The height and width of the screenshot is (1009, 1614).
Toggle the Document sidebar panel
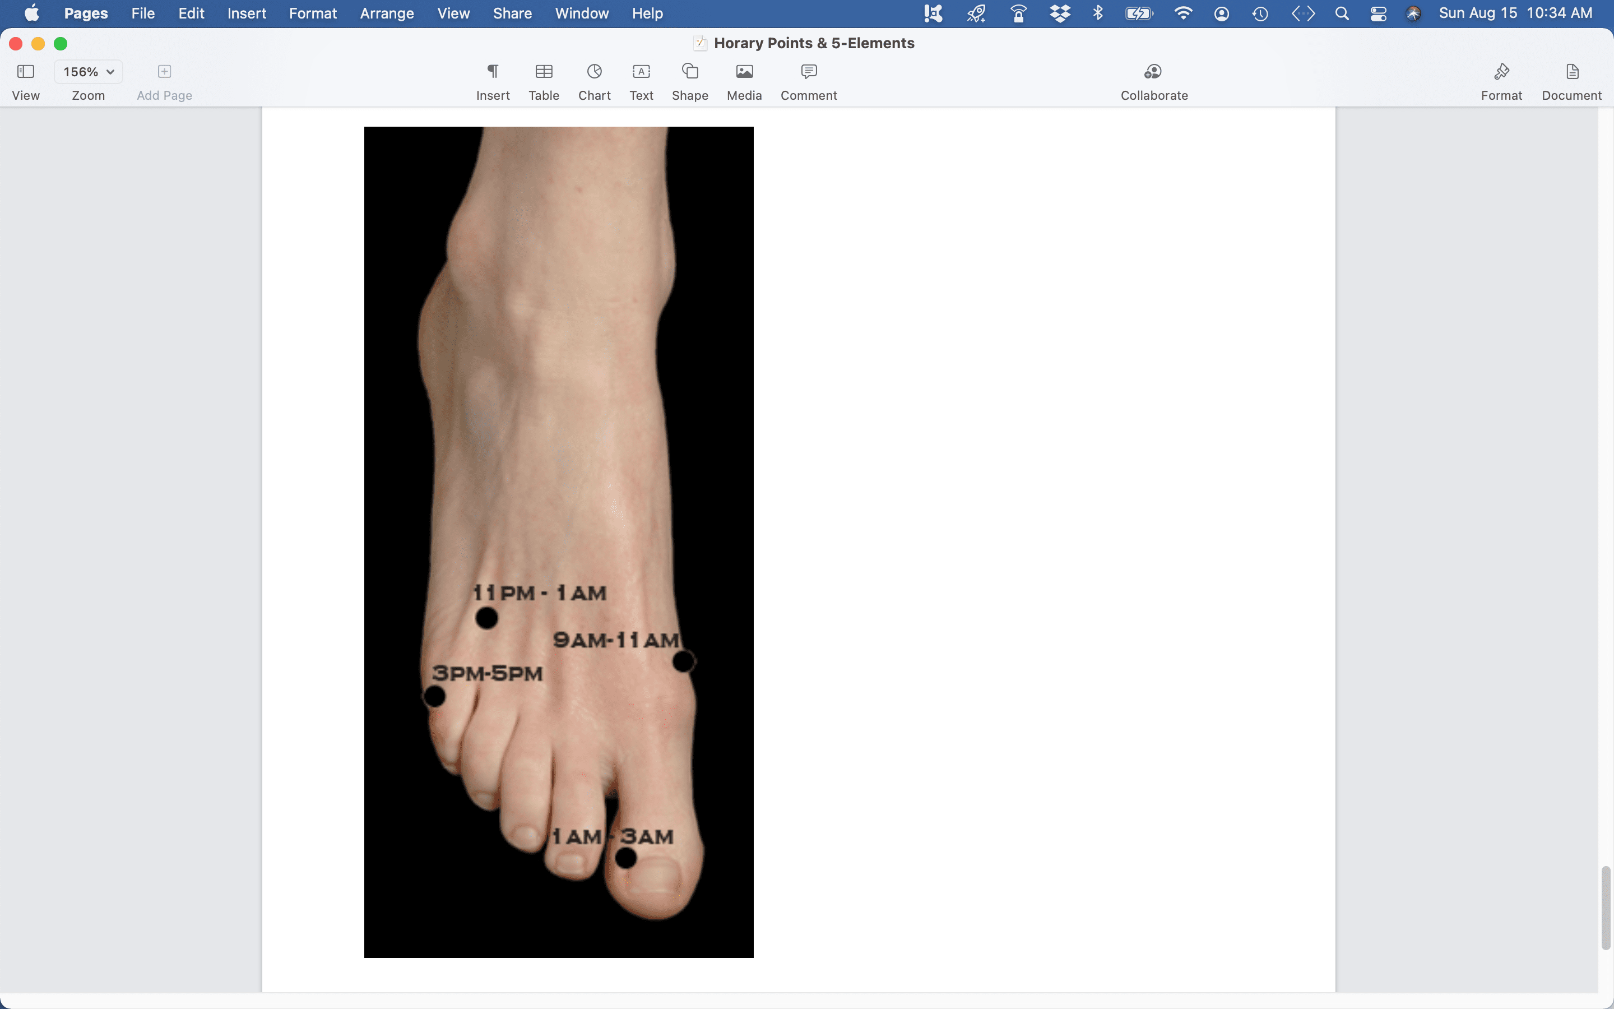pyautogui.click(x=1571, y=72)
